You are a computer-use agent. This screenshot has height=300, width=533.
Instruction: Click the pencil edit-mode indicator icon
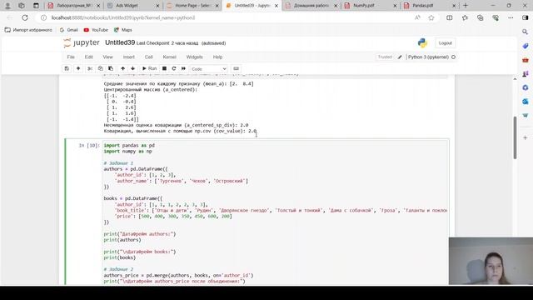(400, 57)
